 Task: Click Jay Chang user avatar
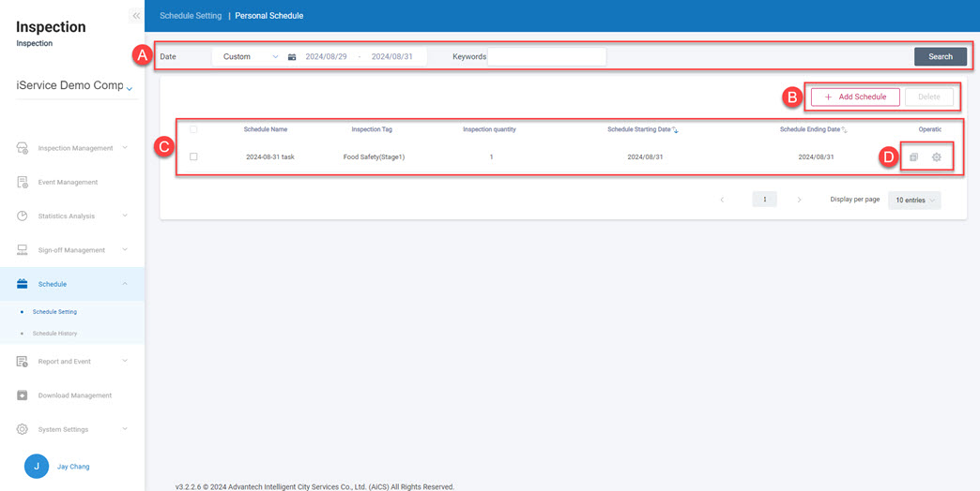37,466
